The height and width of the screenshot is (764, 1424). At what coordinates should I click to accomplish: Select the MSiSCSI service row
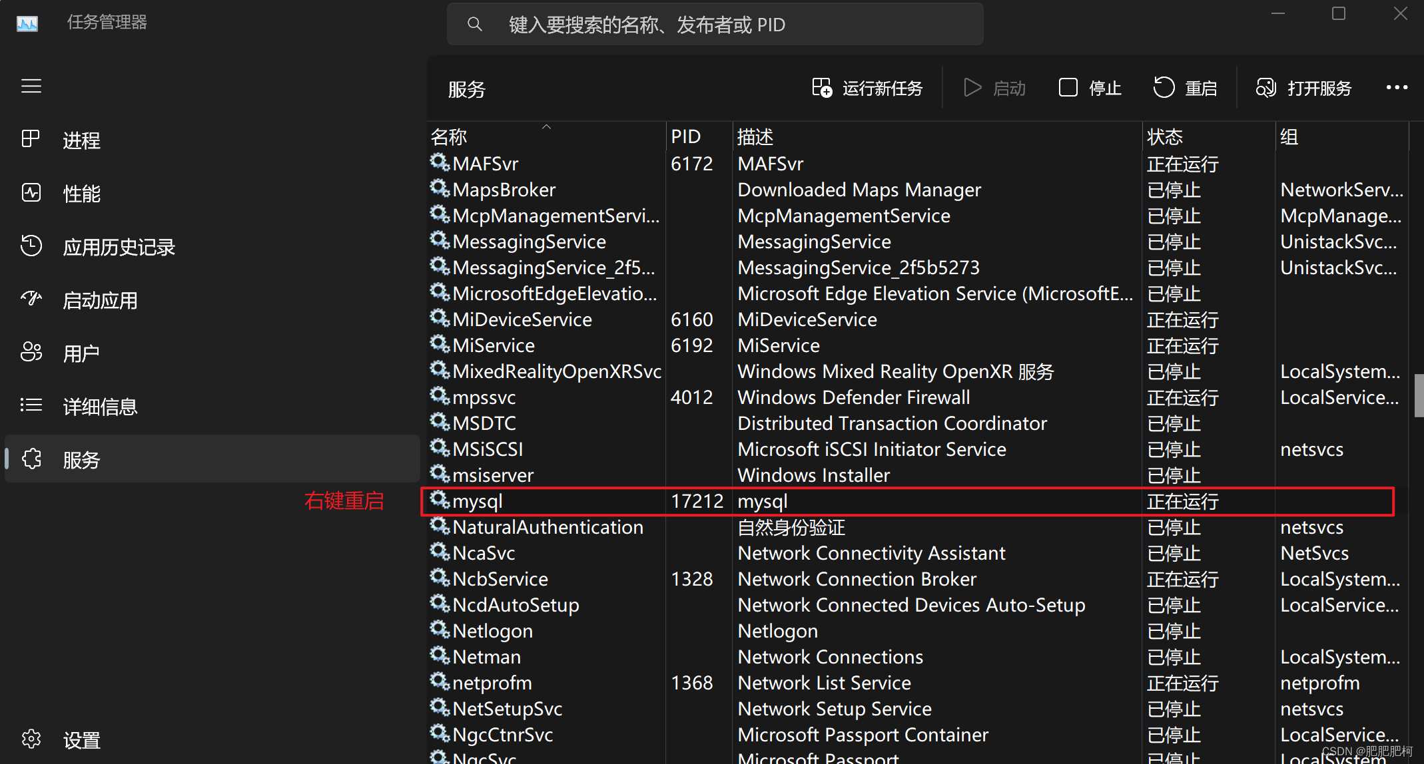[x=918, y=449]
